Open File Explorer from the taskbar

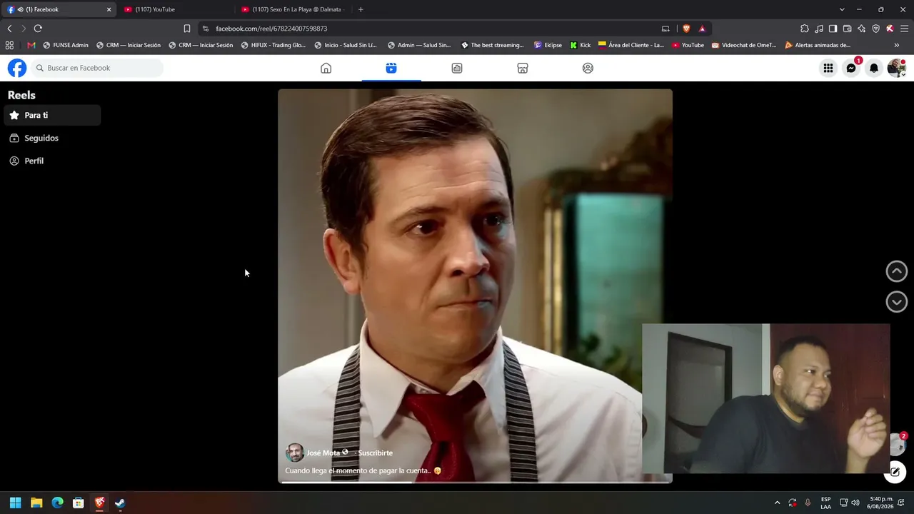tap(36, 503)
